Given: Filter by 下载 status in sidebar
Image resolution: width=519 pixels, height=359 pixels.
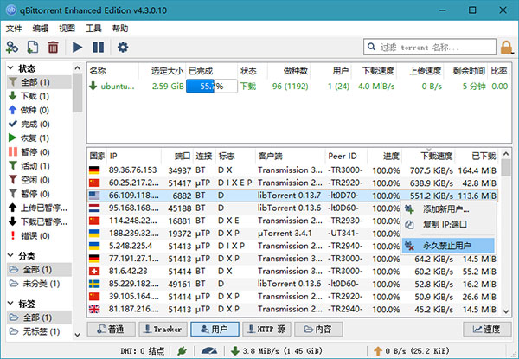Looking at the screenshot, I should (x=31, y=96).
